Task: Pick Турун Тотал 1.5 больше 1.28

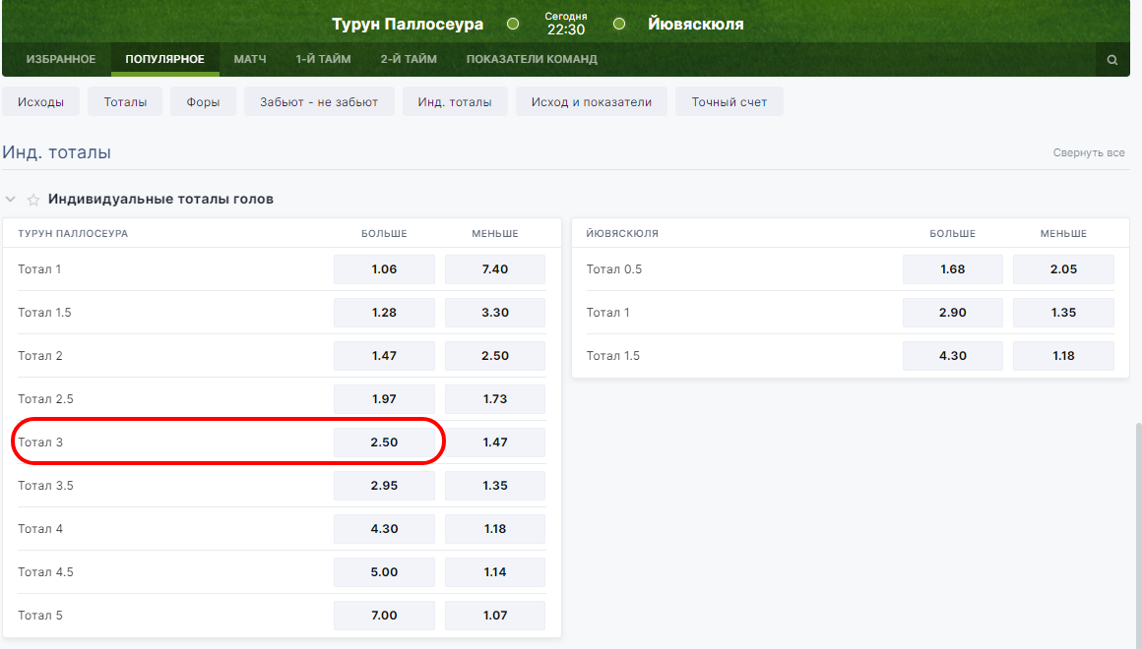Action: coord(385,312)
